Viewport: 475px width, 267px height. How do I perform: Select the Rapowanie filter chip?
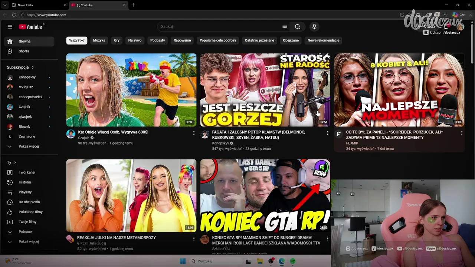pos(182,40)
